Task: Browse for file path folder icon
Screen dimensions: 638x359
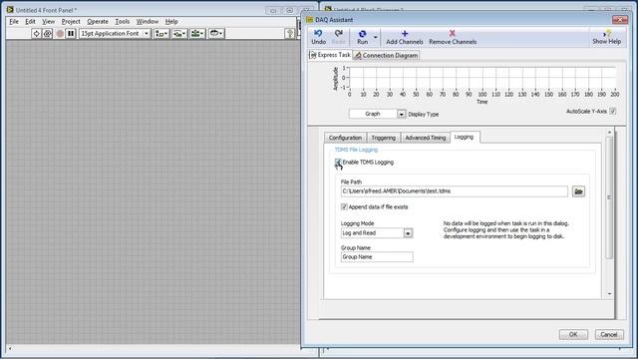Action: click(x=578, y=191)
